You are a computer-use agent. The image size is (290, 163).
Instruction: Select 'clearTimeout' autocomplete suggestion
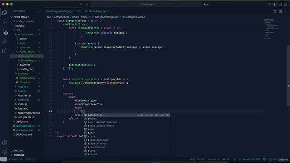(x=127, y=147)
